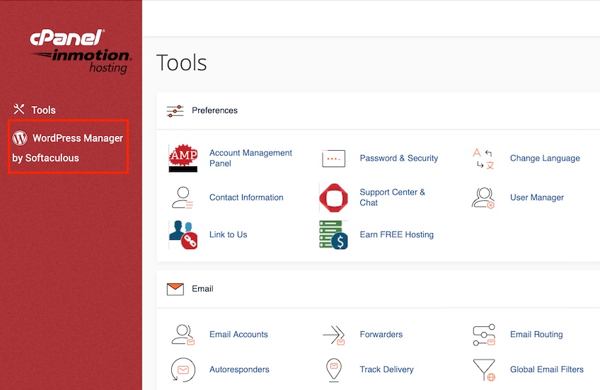The image size is (600, 390).
Task: Click the Track Delivery pin icon
Action: [x=334, y=370]
